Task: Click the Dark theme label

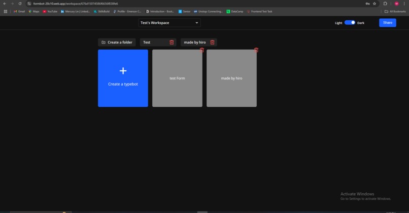Action: 361,23
